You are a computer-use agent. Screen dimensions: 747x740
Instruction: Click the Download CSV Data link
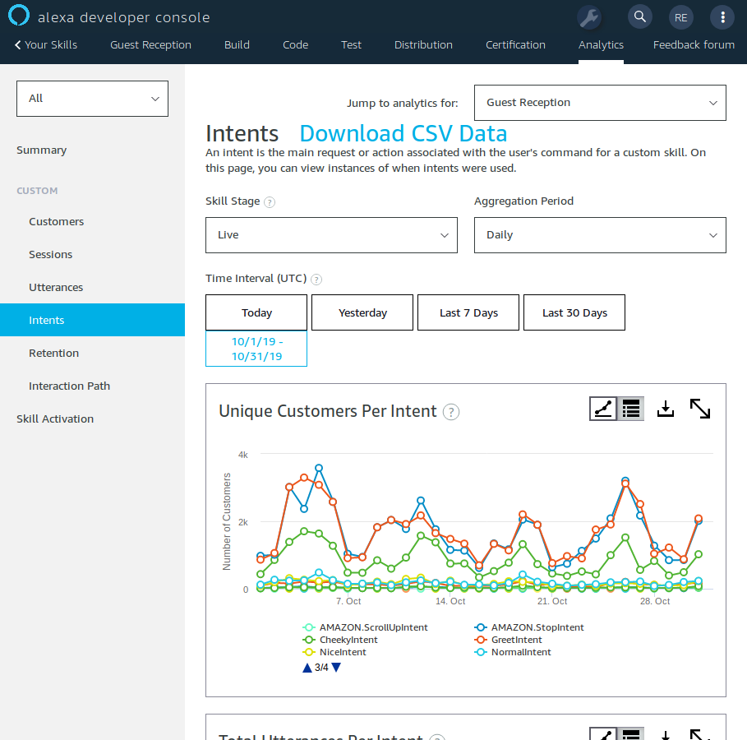403,133
